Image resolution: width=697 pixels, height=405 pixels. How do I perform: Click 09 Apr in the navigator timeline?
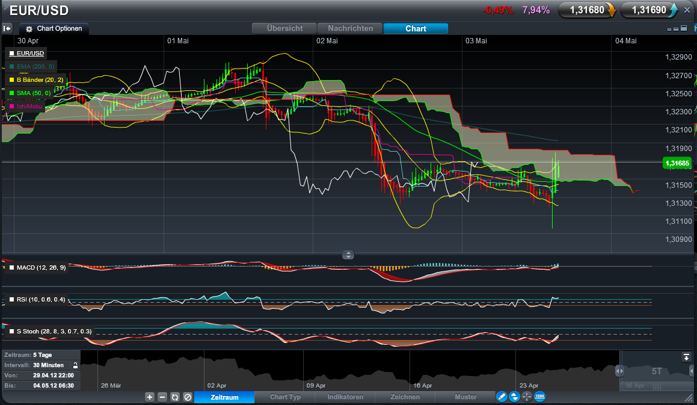[x=316, y=385]
